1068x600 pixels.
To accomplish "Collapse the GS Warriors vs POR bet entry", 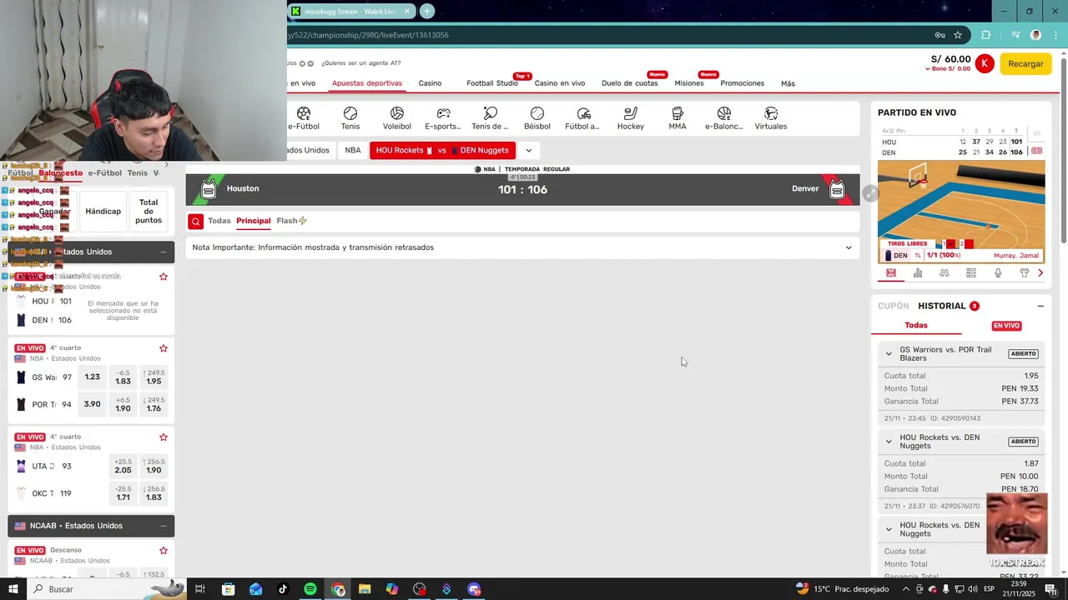I will [889, 353].
